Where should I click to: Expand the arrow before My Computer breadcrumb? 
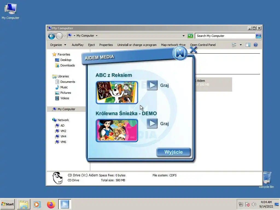(74, 36)
